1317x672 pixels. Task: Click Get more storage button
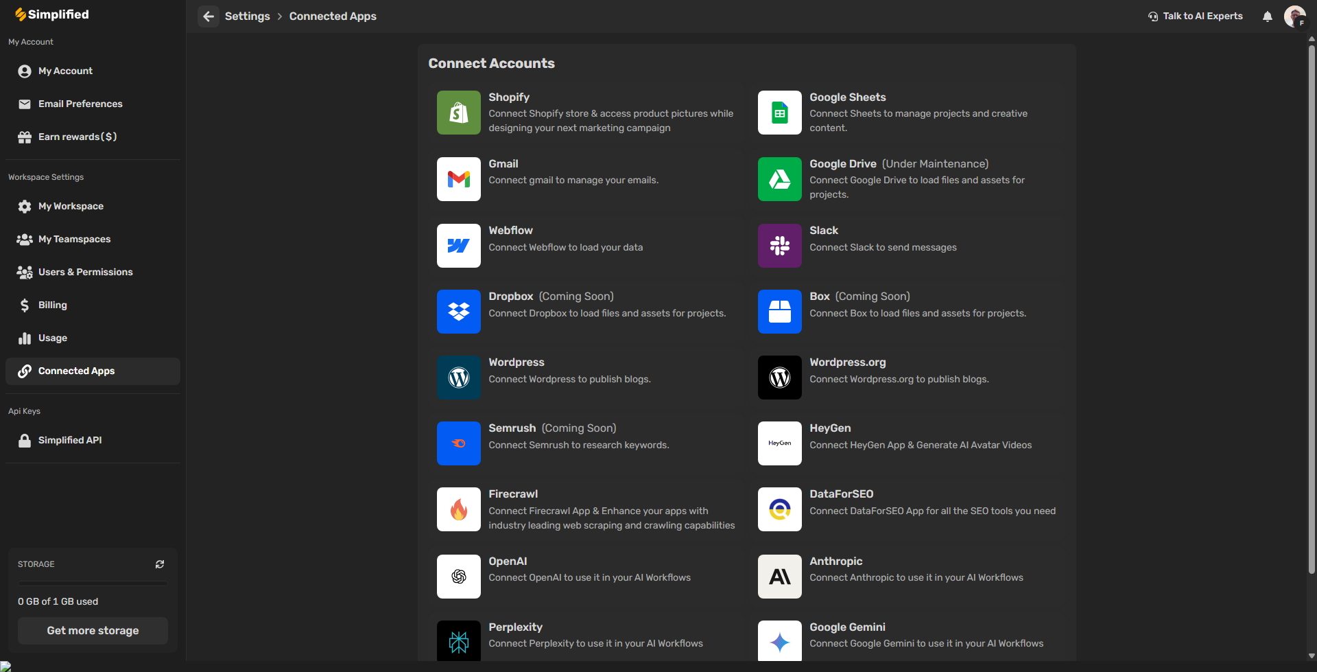coord(93,631)
